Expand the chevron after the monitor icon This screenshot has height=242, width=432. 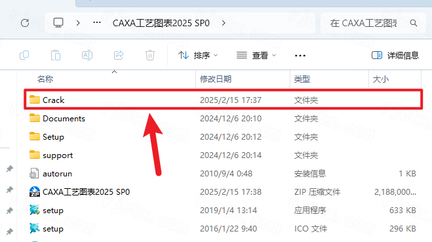click(x=78, y=23)
